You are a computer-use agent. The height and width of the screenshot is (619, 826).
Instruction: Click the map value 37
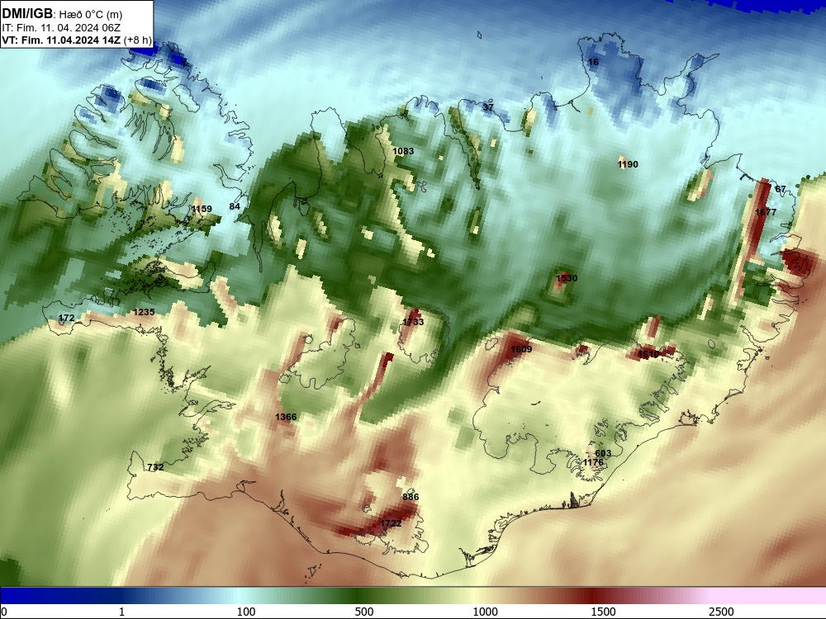coord(488,107)
